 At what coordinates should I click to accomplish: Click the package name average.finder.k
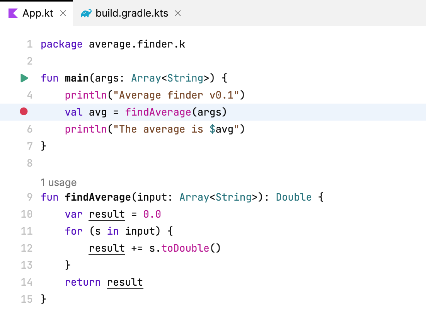click(137, 44)
